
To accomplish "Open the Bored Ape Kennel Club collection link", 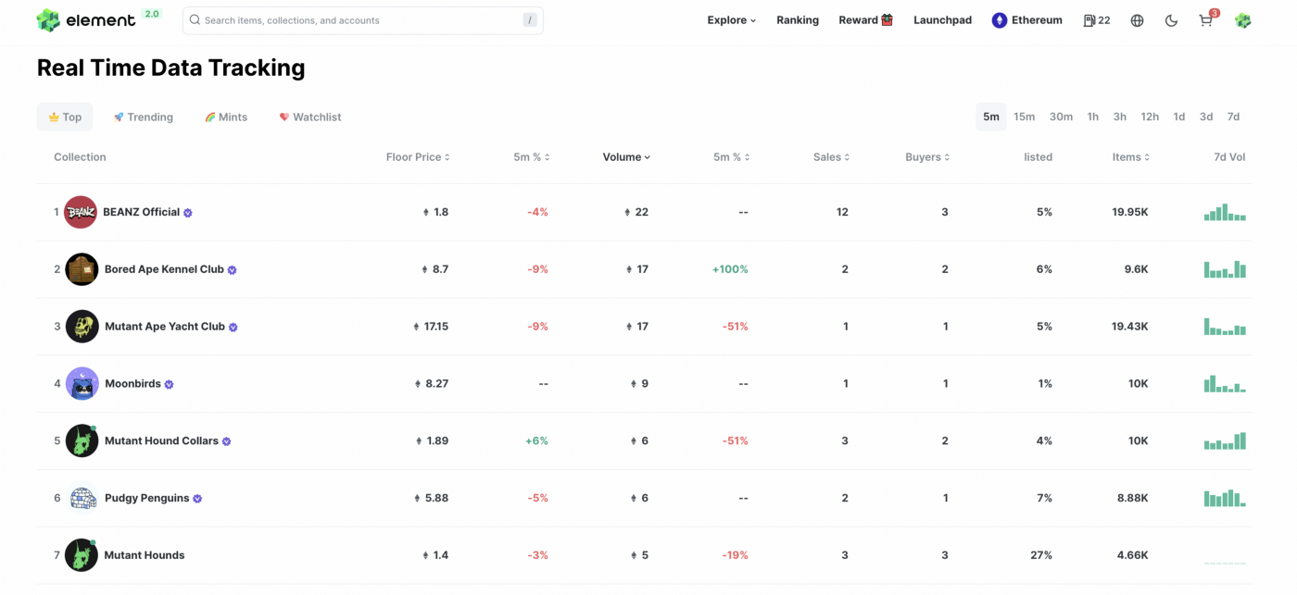I will [x=164, y=269].
